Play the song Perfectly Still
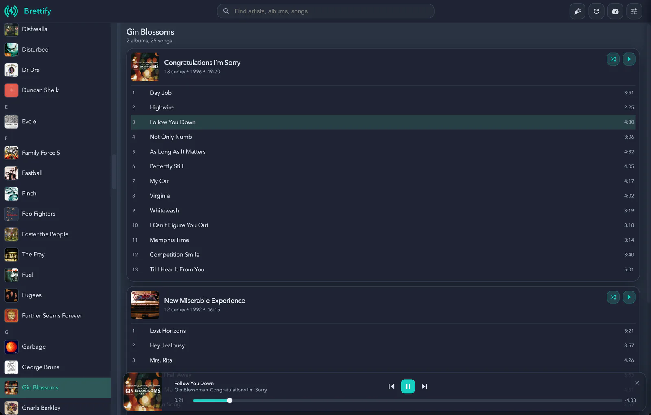Viewport: 651px width, 415px height. point(383,166)
